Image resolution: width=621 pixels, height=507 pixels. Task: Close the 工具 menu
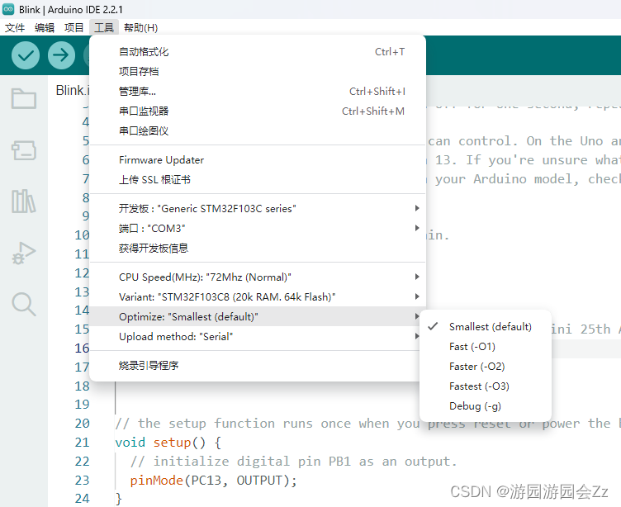point(104,28)
